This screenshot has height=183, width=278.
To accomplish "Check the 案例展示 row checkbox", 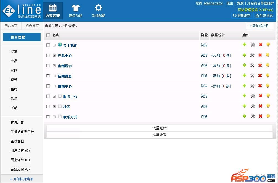I will pyautogui.click(x=48, y=66).
